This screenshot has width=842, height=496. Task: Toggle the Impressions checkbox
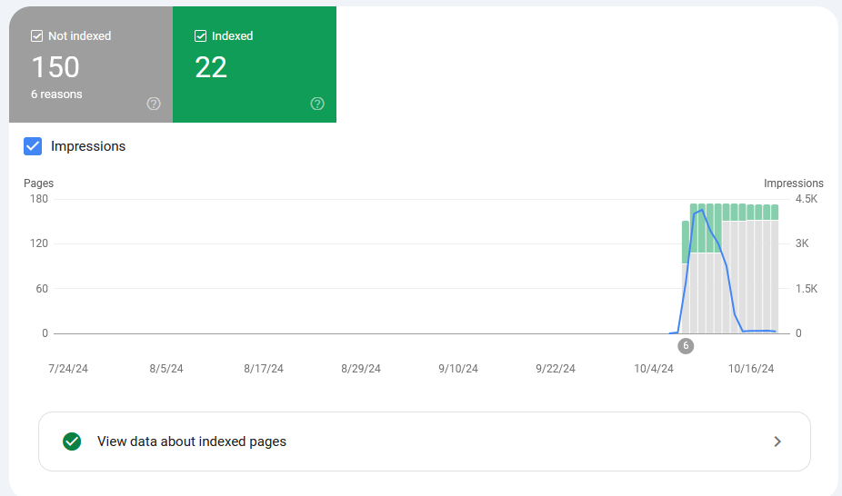pos(33,146)
